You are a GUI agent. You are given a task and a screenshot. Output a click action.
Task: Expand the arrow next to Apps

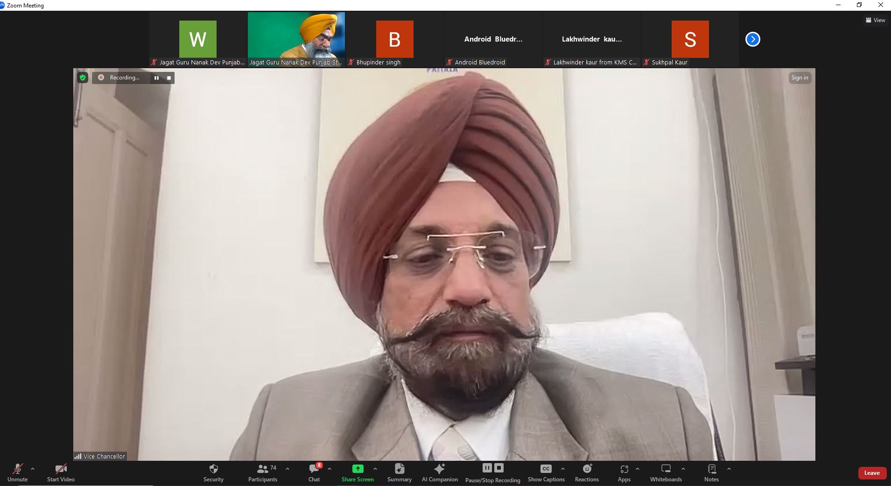(638, 469)
